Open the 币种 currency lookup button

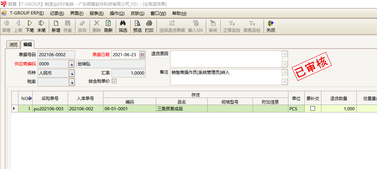point(71,73)
